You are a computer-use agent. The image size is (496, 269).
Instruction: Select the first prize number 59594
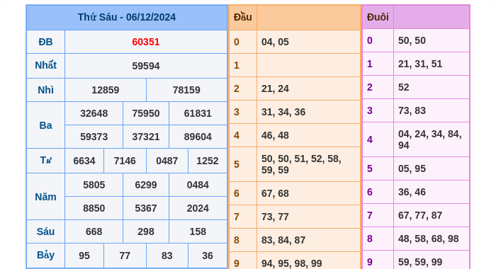[x=146, y=66]
